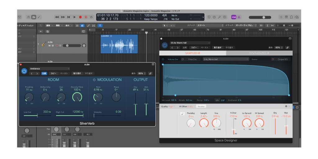Mute the A.Gtr track
This screenshot has width=318, height=159.
tap(49, 46)
